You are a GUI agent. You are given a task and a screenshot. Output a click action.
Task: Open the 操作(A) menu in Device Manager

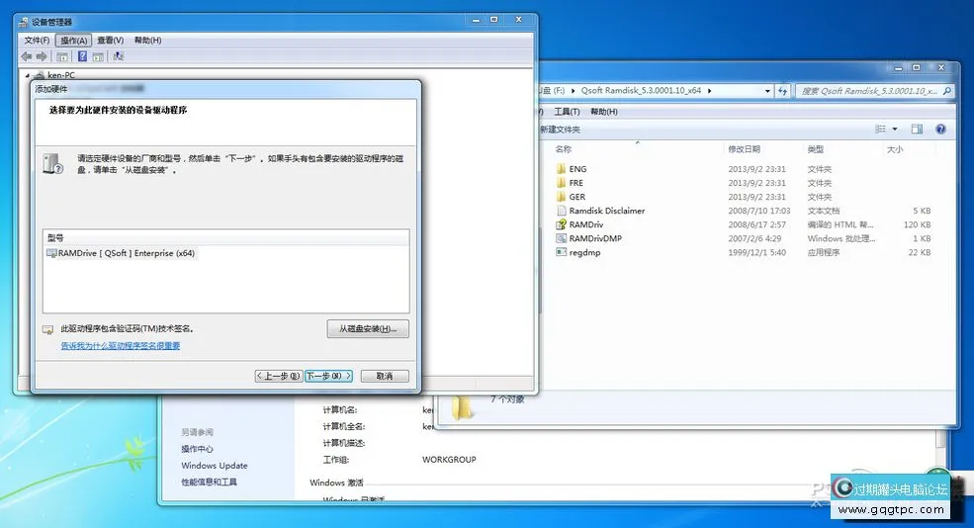[x=74, y=41]
